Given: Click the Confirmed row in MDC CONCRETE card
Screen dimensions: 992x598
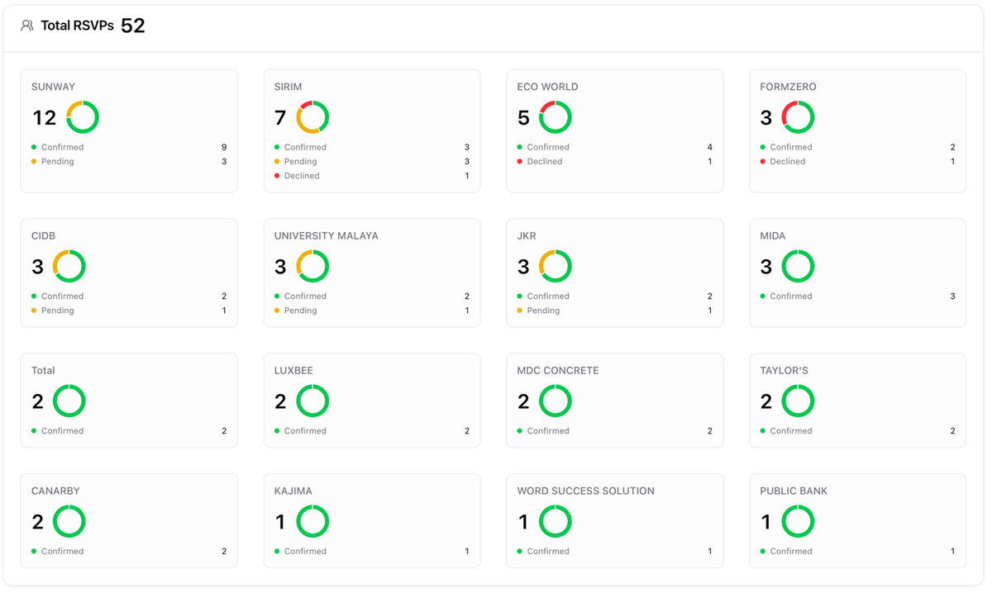Looking at the screenshot, I should [x=615, y=430].
